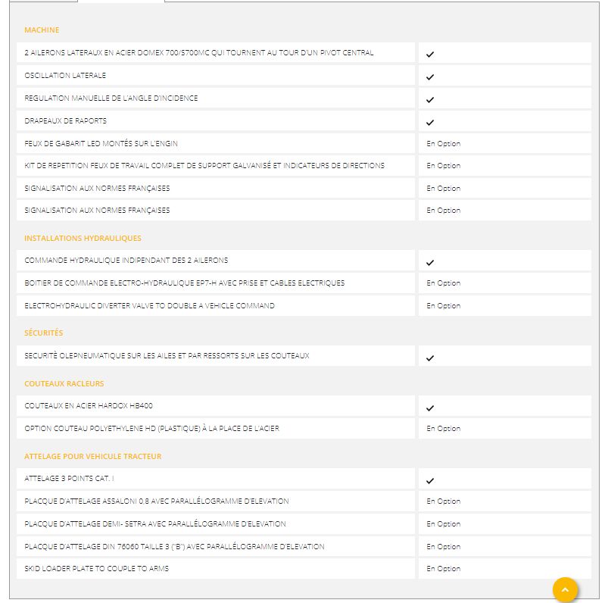Click 'En Option' for Boitier de Commande EP7-H
This screenshot has height=603, width=605.
pos(443,283)
